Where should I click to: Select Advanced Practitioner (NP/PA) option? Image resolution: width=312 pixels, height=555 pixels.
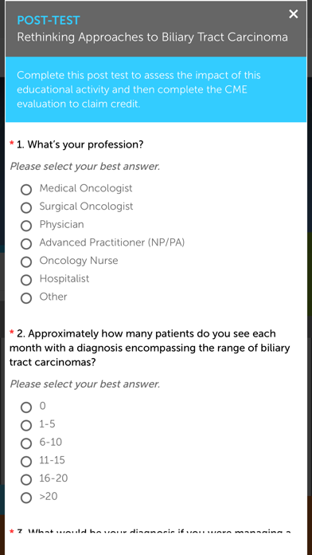click(x=26, y=244)
